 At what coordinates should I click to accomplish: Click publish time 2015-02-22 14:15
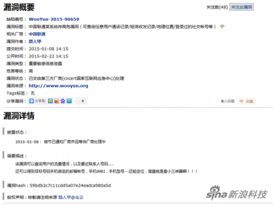coord(49,56)
